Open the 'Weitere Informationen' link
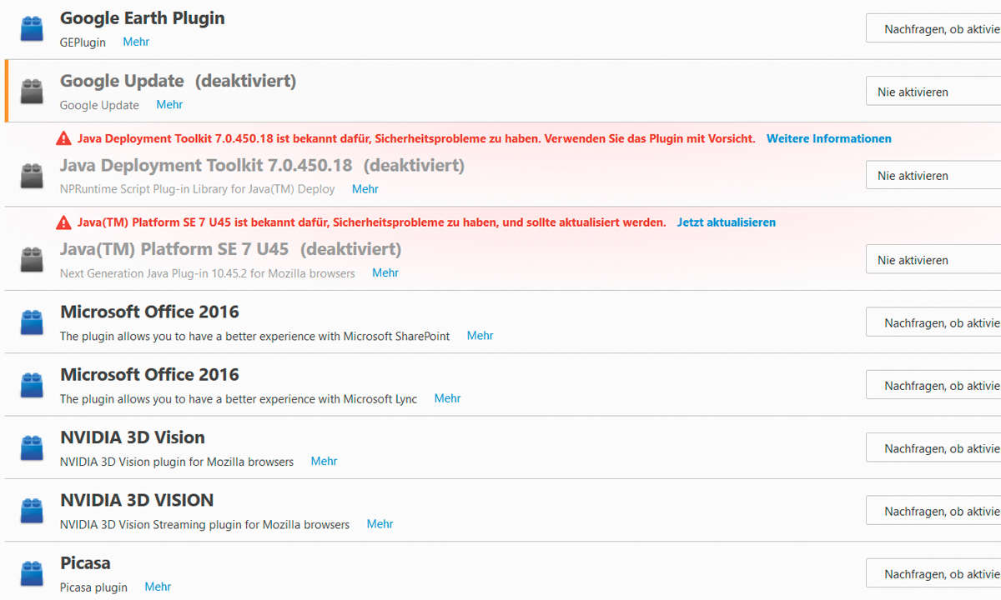Viewport: 1001px width, 600px height. coord(829,138)
